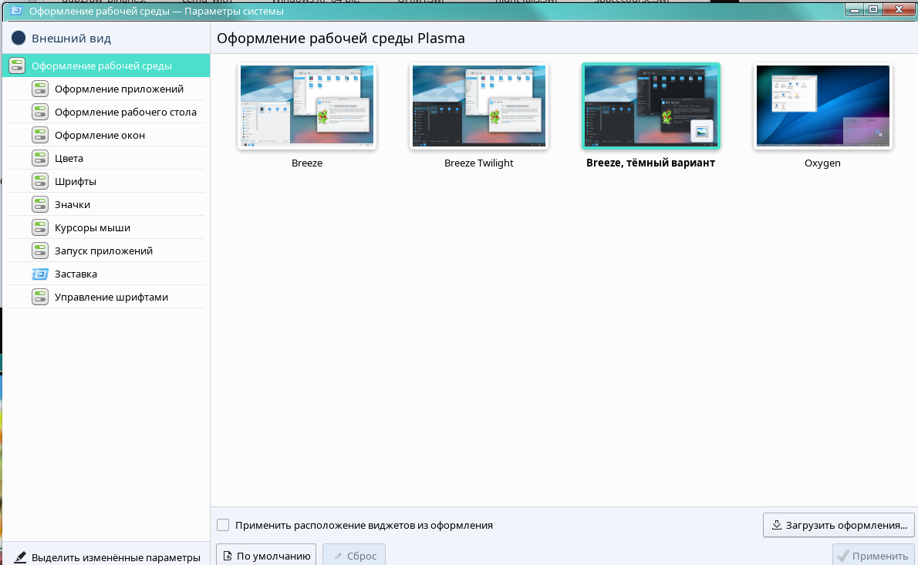The image size is (918, 565).
Task: Open the Оформление окон section
Action: [106, 135]
